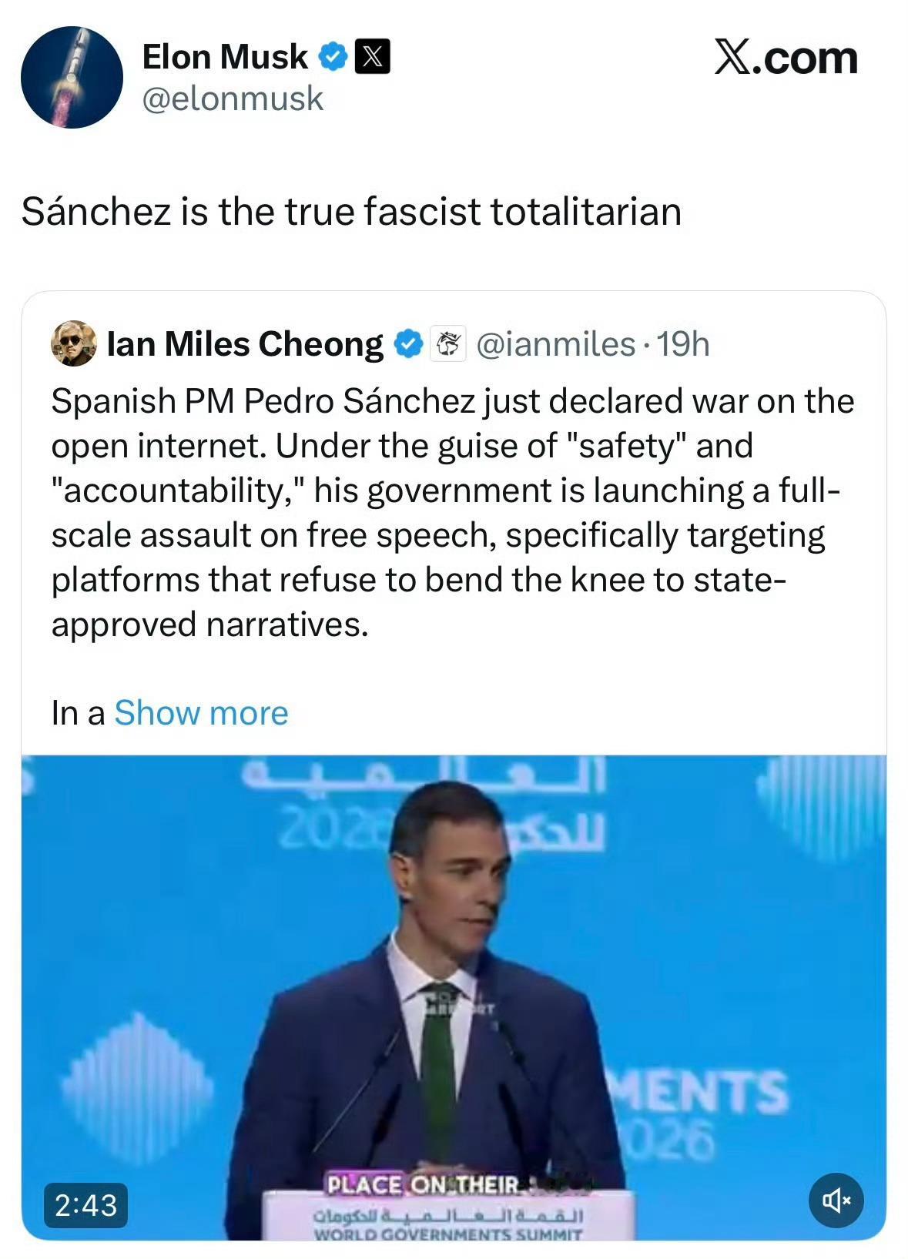Click the verified badge beside Ian Miles Cheong
Image resolution: width=908 pixels, height=1259 pixels.
pyautogui.click(x=408, y=344)
